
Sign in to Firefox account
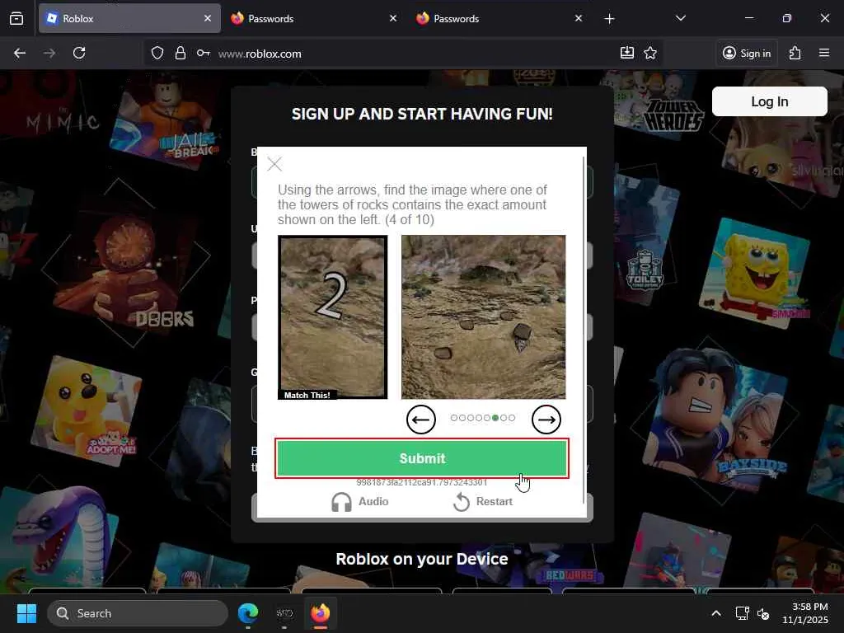747,53
